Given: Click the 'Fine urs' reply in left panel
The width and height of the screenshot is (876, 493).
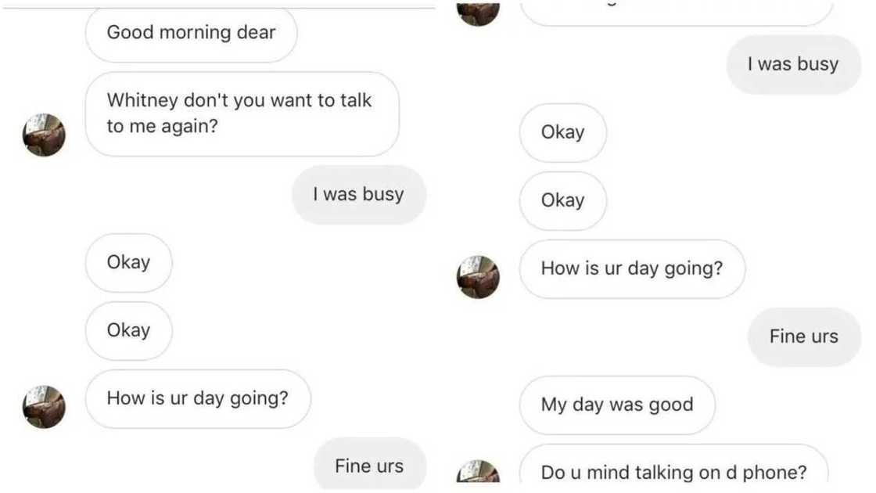Looking at the screenshot, I should coord(369,465).
